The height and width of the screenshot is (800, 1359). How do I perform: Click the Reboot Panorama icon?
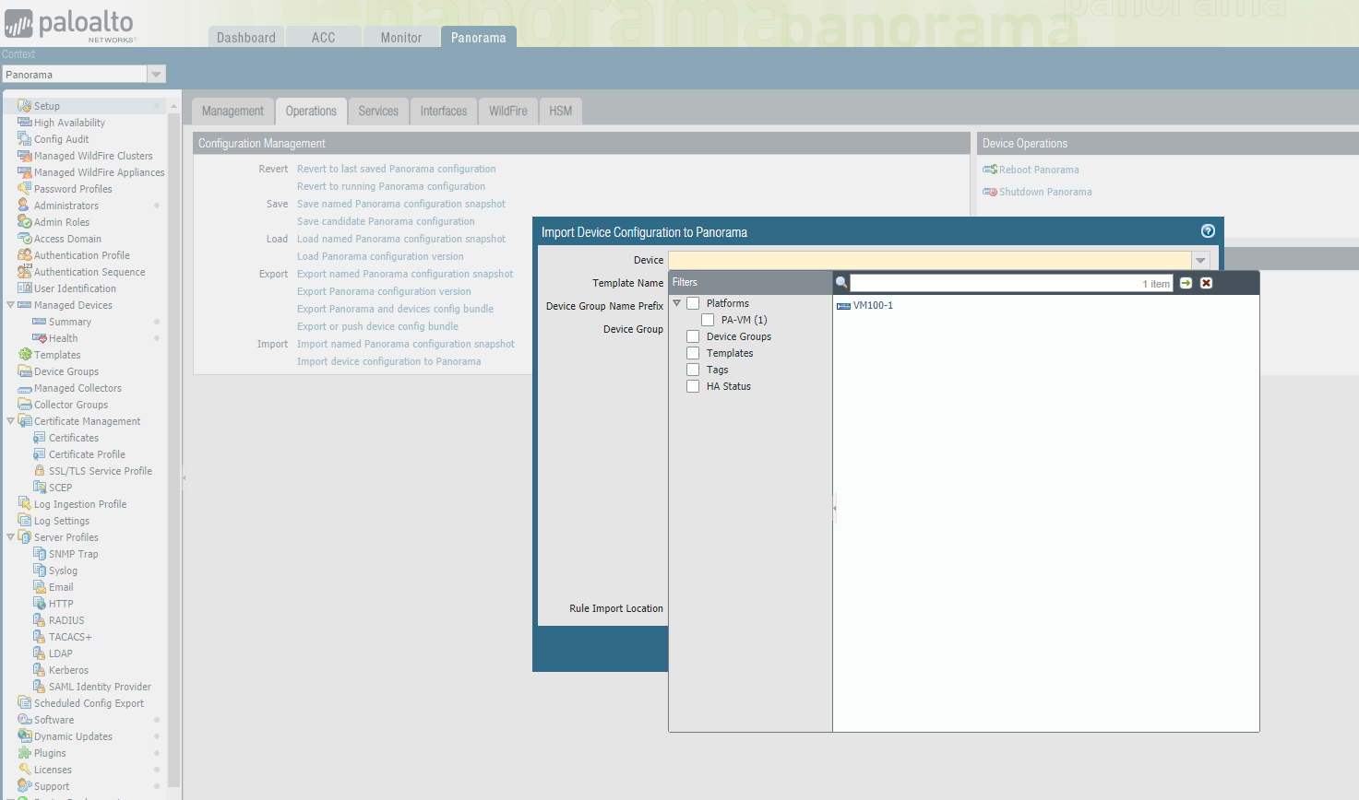click(990, 170)
